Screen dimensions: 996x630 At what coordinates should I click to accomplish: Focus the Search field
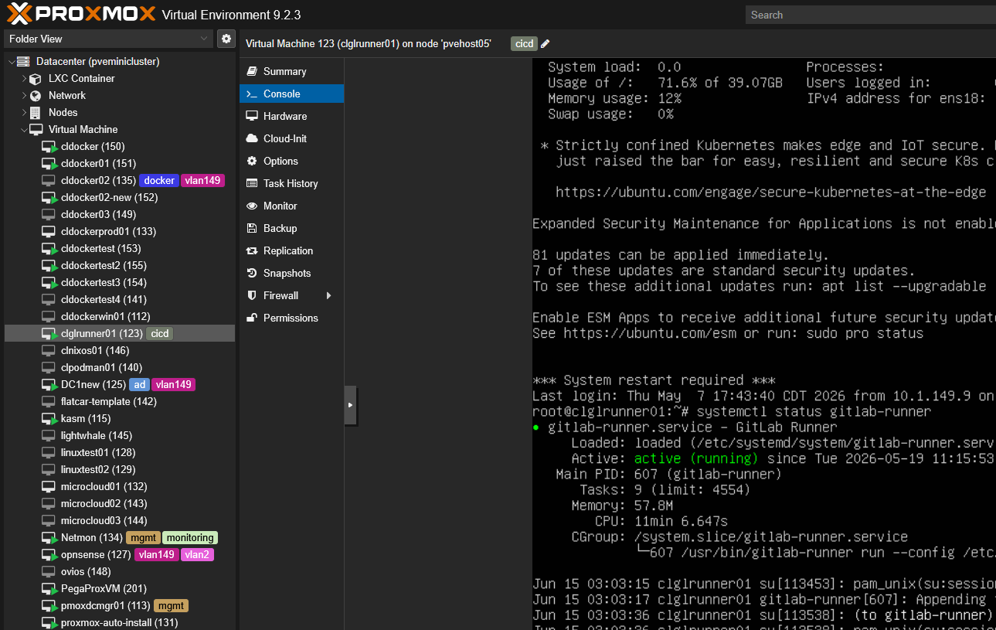pyautogui.click(x=870, y=15)
